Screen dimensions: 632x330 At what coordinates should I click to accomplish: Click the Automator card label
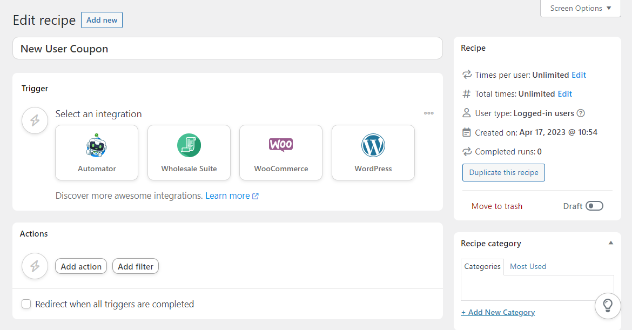pyautogui.click(x=97, y=169)
